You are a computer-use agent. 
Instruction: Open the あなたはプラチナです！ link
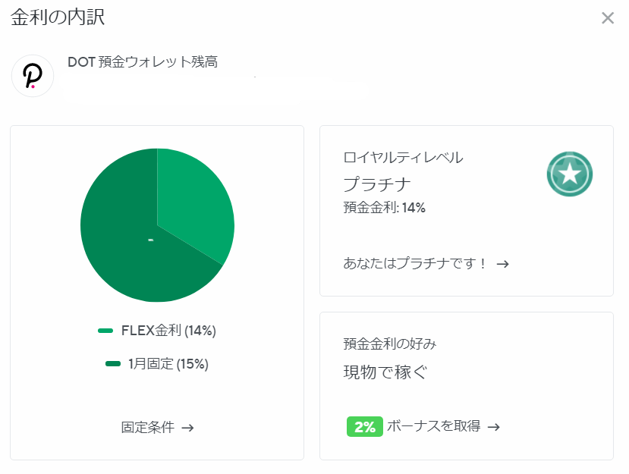415,264
